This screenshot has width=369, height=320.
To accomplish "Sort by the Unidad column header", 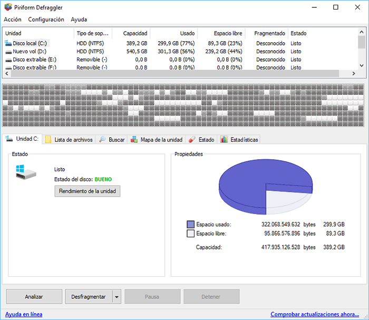I will click(x=38, y=33).
